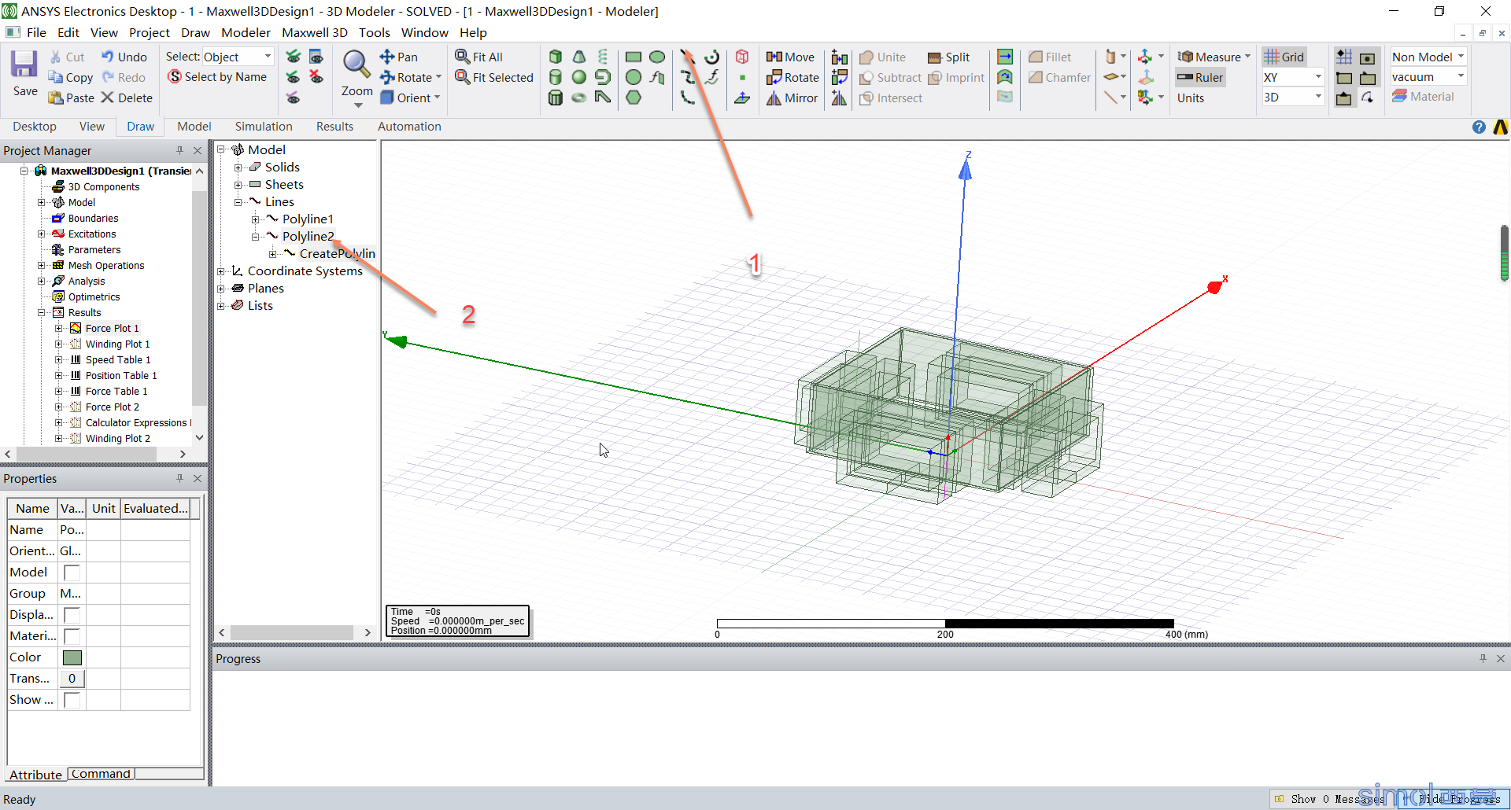Toggle the Model checkbox in Properties
This screenshot has width=1511, height=810.
coord(72,573)
